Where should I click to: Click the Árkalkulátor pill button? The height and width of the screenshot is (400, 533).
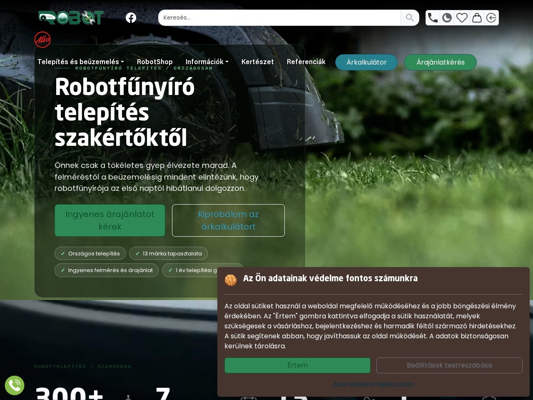tap(366, 62)
